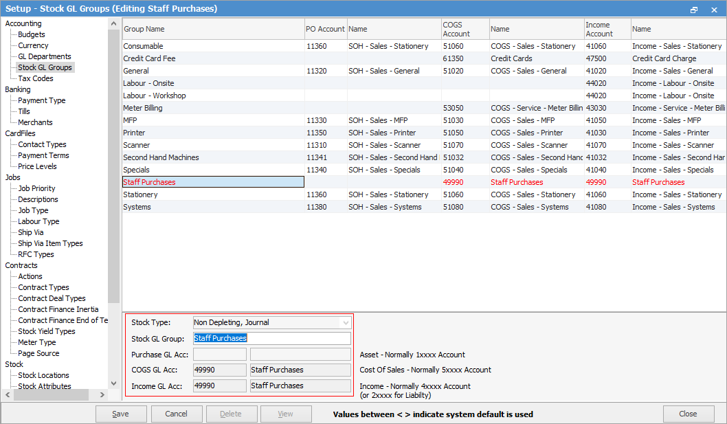Select Tax Codes in the Accounting tree
Image resolution: width=727 pixels, height=424 pixels.
tap(35, 78)
